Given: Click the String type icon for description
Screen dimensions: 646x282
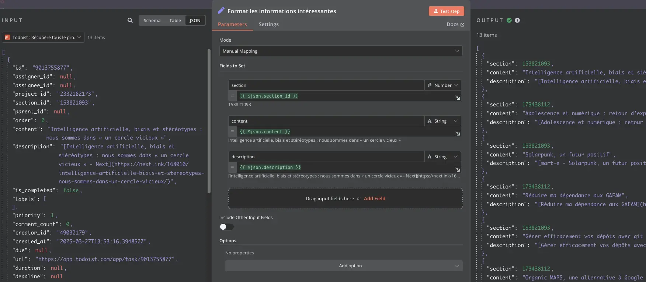Looking at the screenshot, I should (430, 156).
